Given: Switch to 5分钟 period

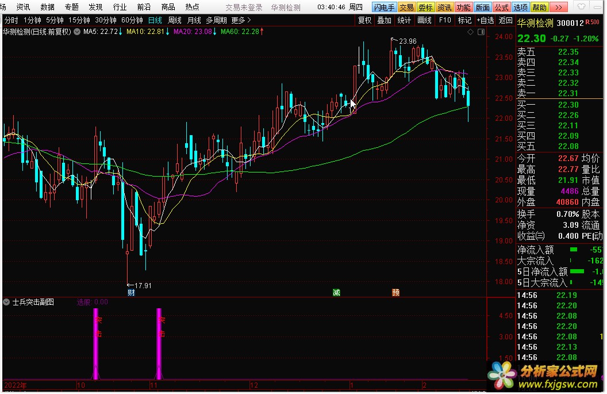Looking at the screenshot, I should tap(55, 20).
